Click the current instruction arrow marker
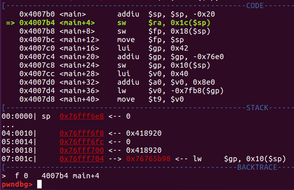The width and height of the screenshot is (294, 190). 11,23
